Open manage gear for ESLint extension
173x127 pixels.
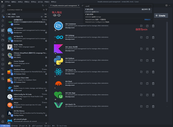click(46, 107)
